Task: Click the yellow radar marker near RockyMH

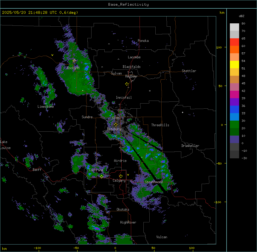Action: click(75, 61)
